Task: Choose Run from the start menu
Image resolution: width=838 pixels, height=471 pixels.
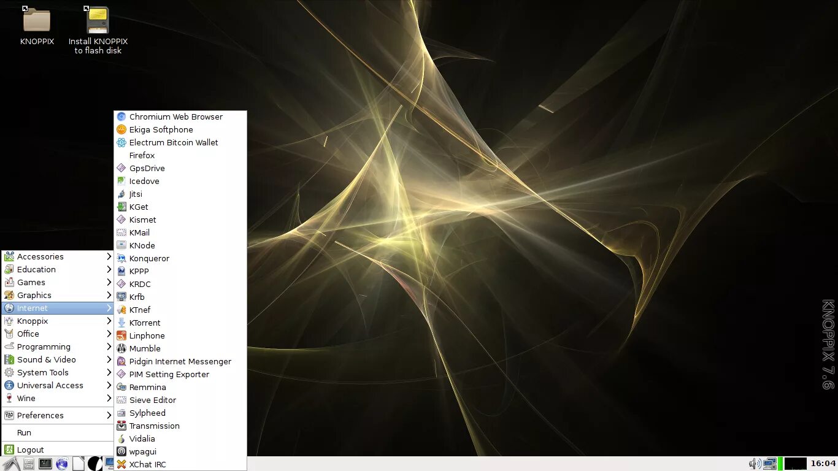Action: pos(58,432)
